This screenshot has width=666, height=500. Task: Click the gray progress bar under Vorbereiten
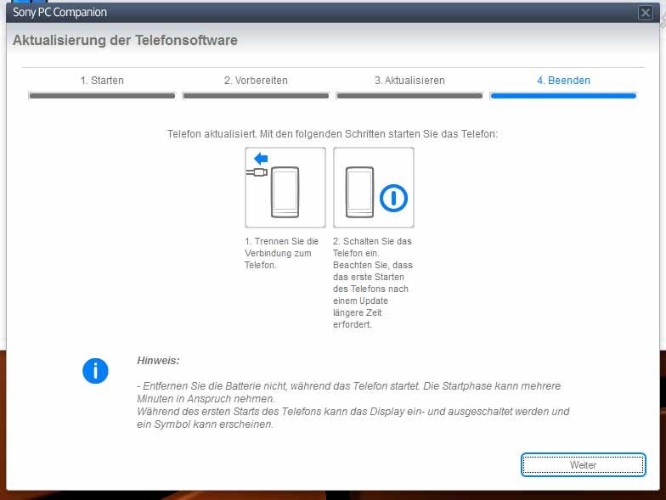pyautogui.click(x=256, y=96)
